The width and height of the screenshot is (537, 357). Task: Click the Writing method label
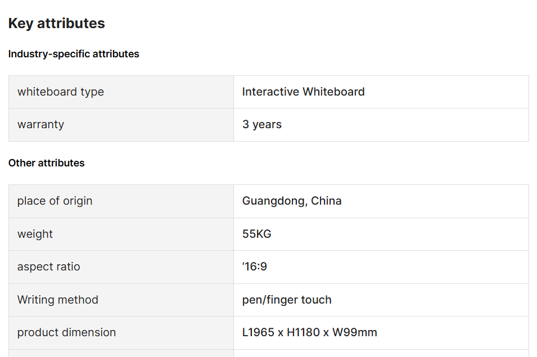[x=57, y=300]
